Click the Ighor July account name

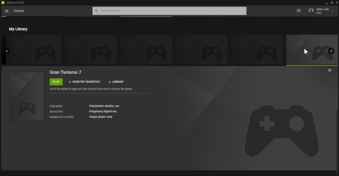pyautogui.click(x=322, y=9)
